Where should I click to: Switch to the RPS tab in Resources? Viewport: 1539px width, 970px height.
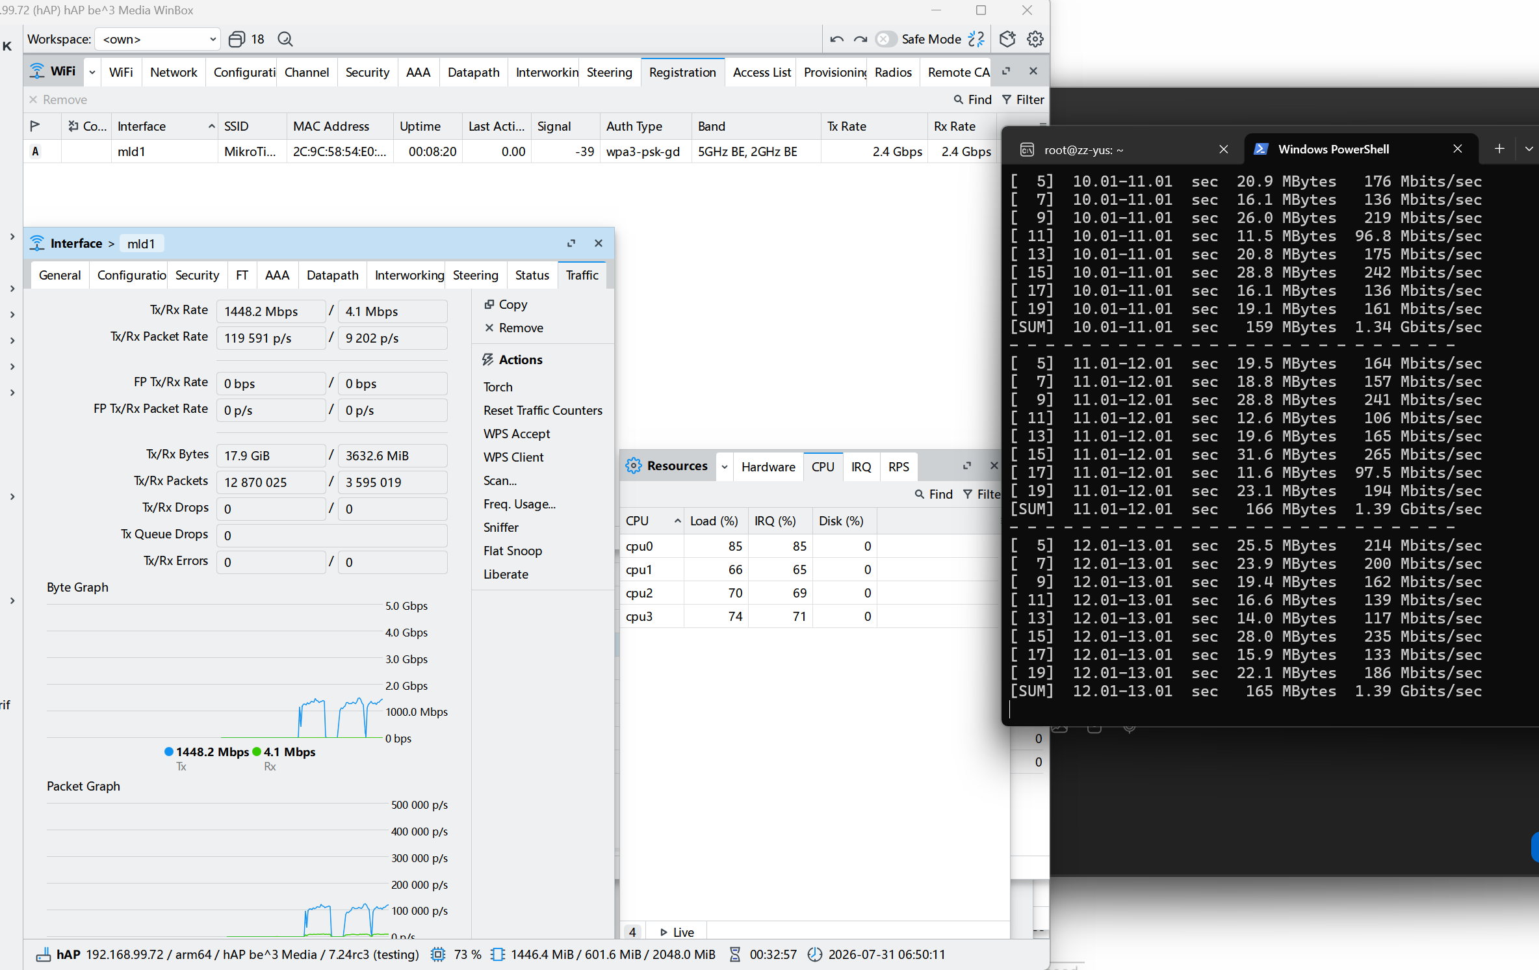[x=898, y=467]
